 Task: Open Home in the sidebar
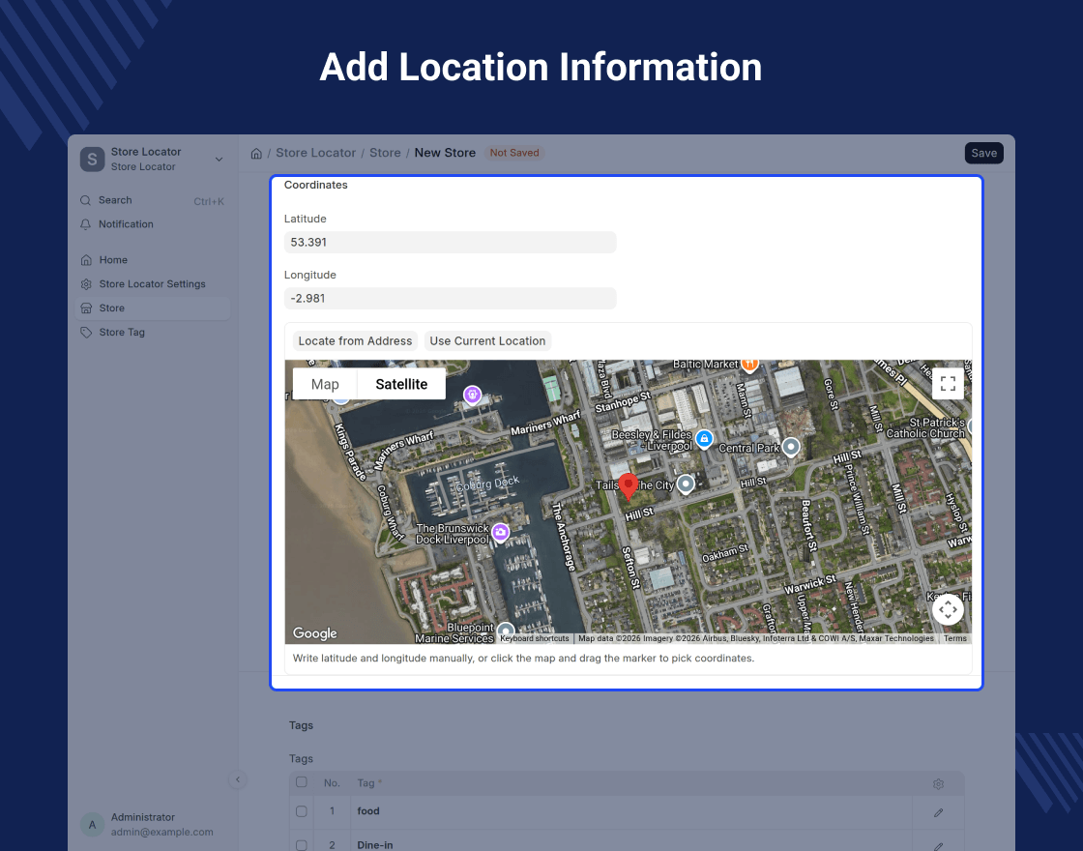tap(153, 260)
